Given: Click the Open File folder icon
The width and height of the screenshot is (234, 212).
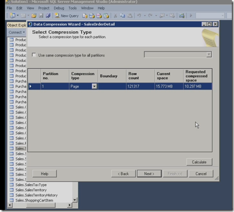Looking at the screenshot, I should coord(34,16).
